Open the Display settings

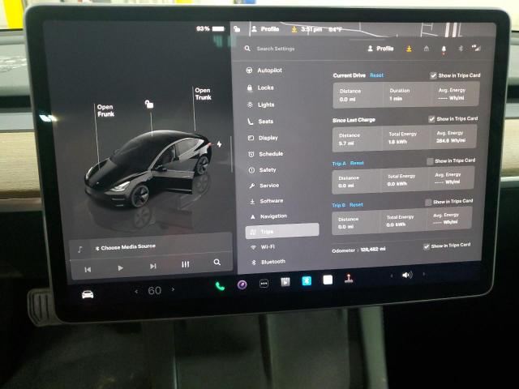[263, 138]
